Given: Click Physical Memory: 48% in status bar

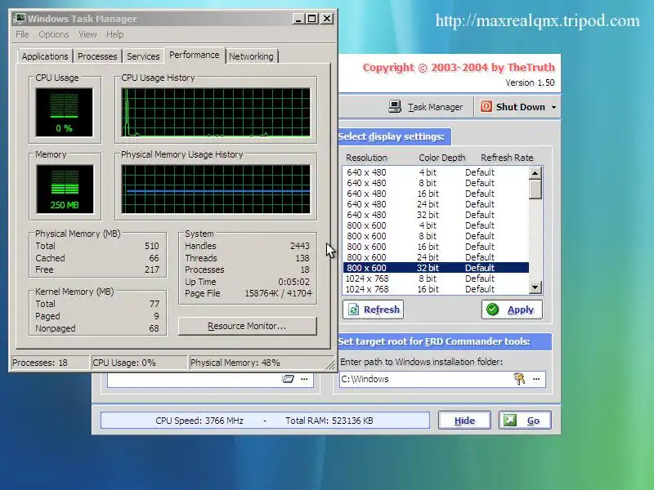Looking at the screenshot, I should [x=235, y=363].
